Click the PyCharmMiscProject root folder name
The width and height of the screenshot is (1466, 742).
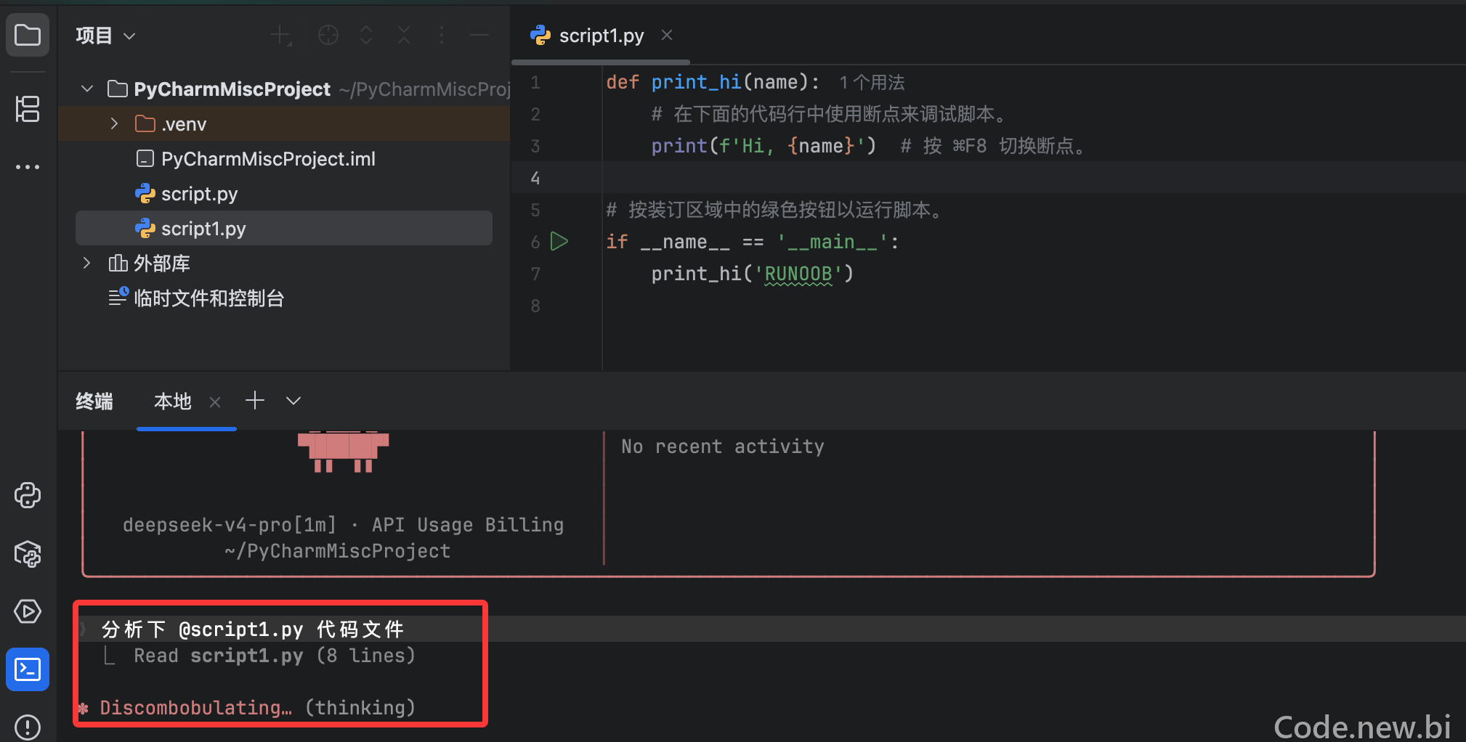click(x=232, y=89)
